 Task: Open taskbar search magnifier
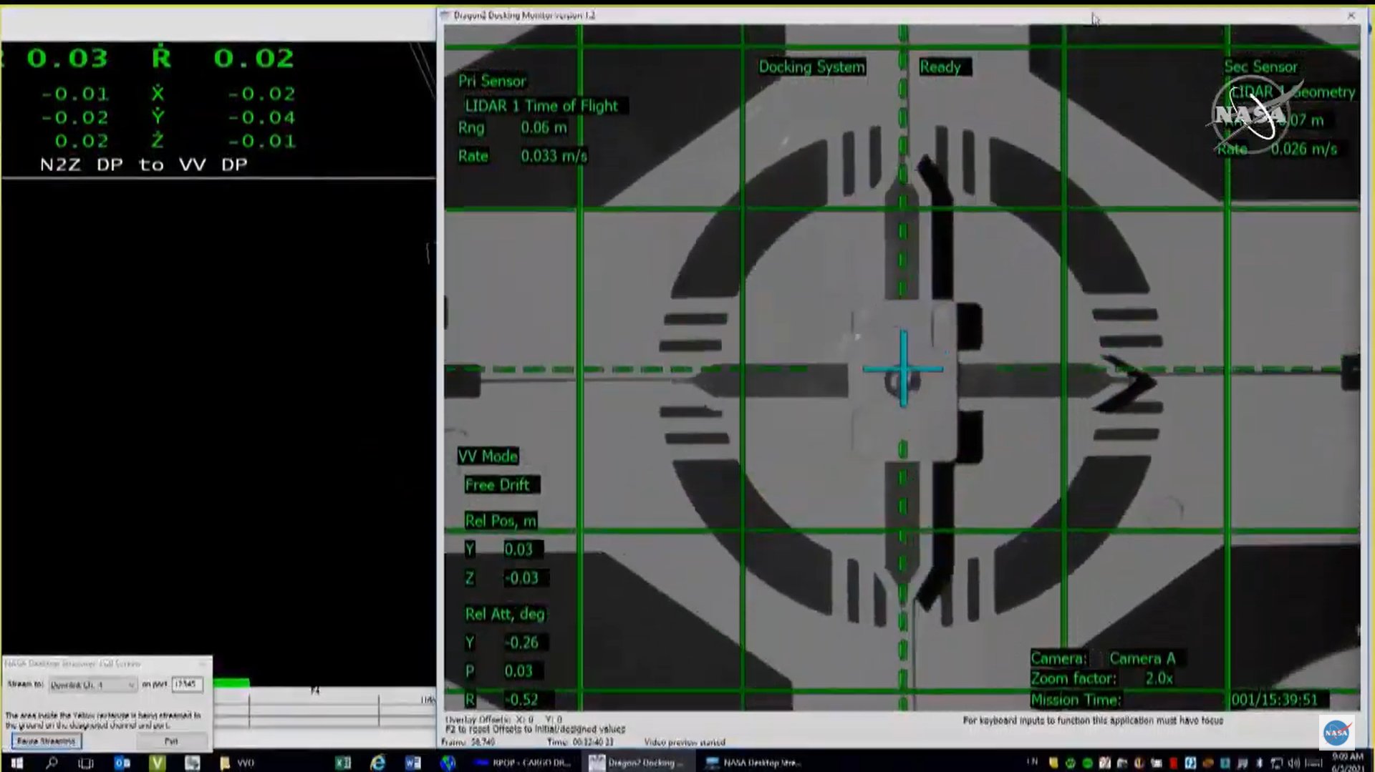coord(52,763)
